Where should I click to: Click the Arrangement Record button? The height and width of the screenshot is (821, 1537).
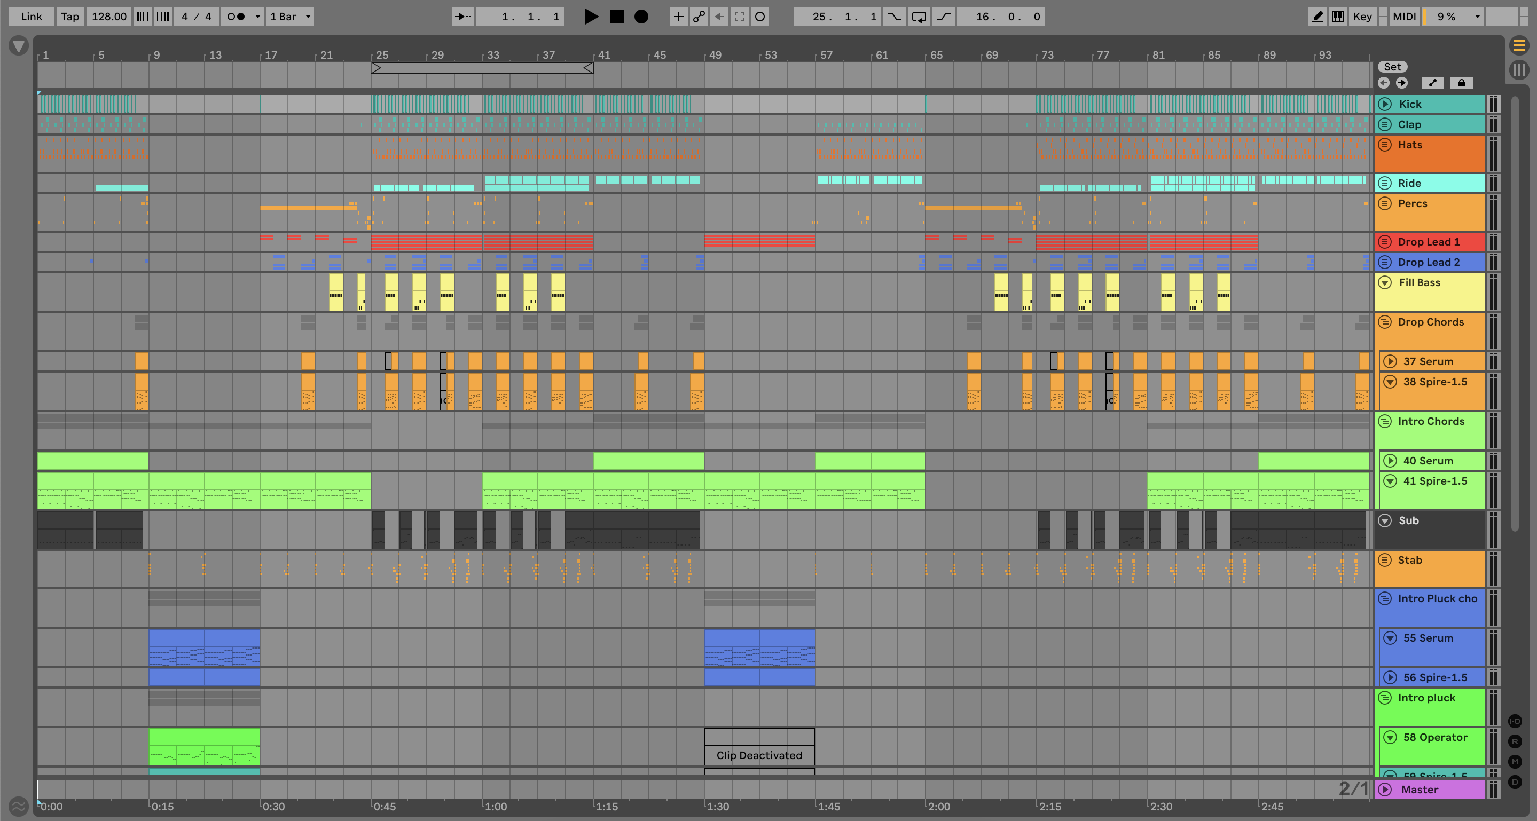[641, 17]
